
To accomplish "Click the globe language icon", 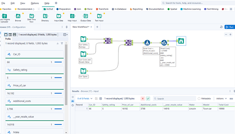I will point(56,3).
